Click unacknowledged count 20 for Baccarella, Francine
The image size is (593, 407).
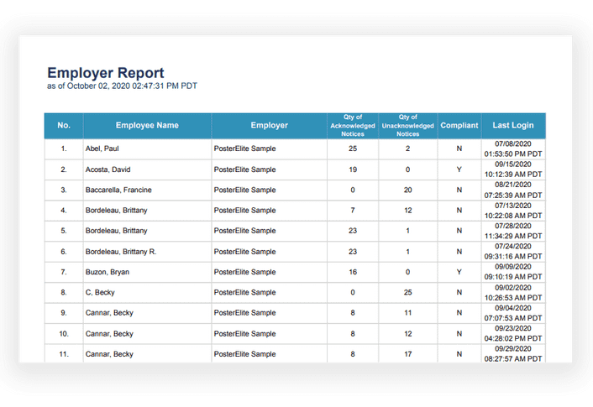(407, 190)
